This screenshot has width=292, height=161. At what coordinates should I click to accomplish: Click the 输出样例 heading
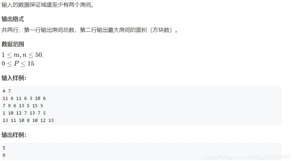point(14,135)
